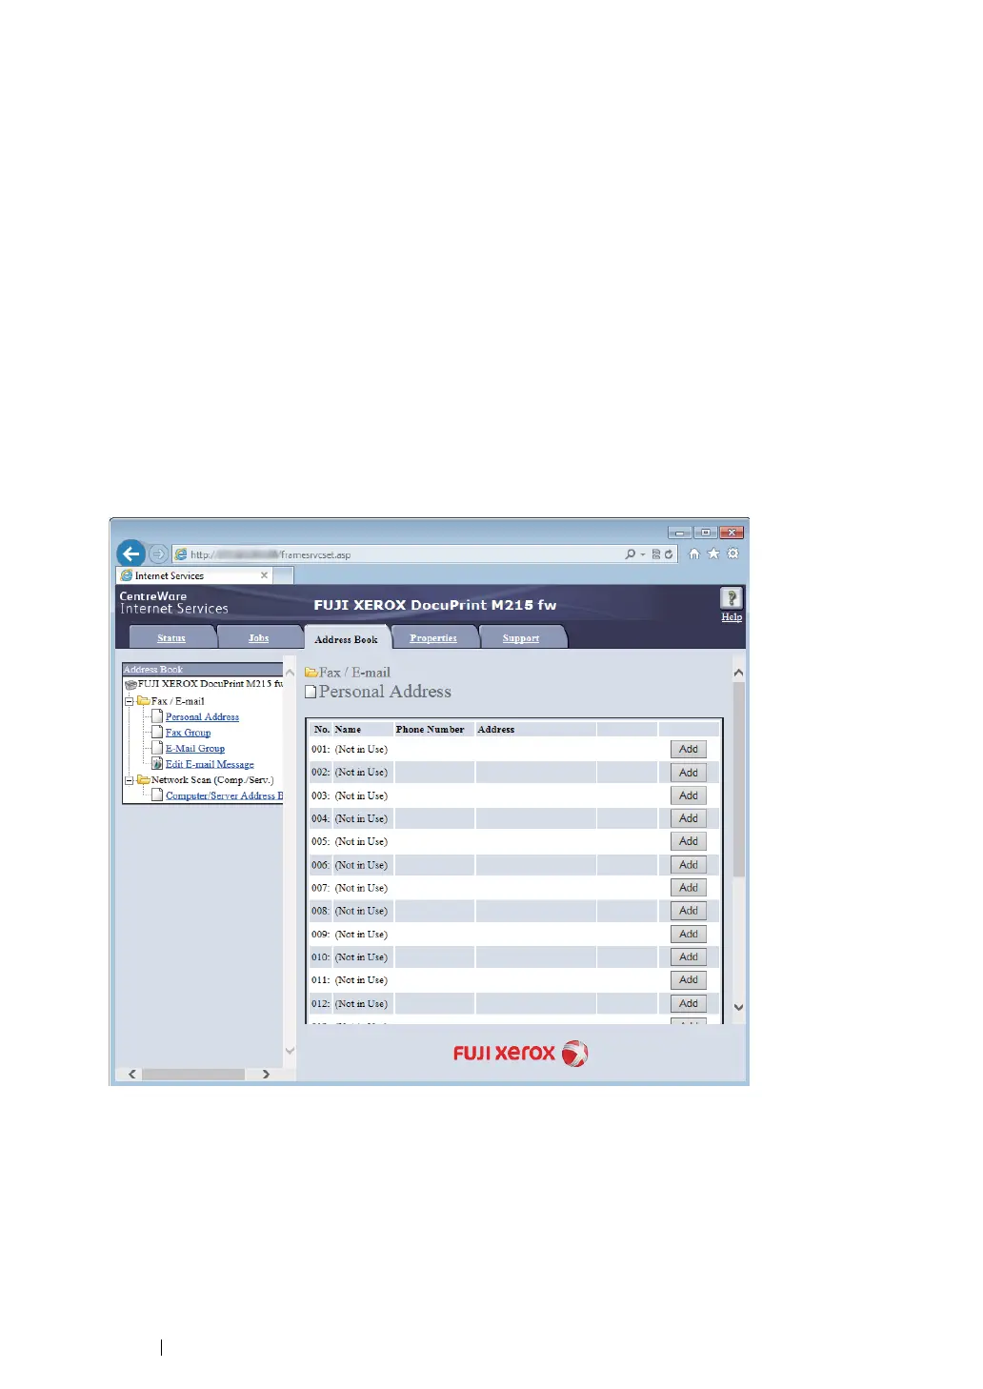Collapse the Network Scan (Comp./Serv.) tree node
The width and height of the screenshot is (983, 1389).
coord(130,780)
